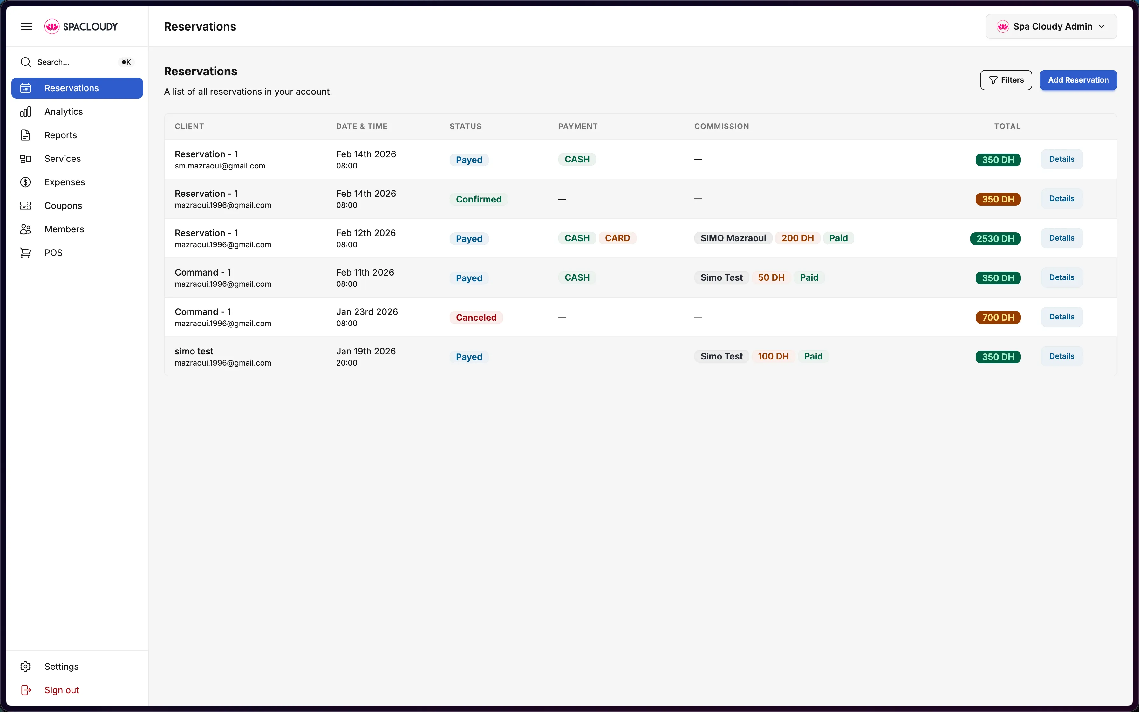This screenshot has height=712, width=1139.
Task: Select Reservations in the sidebar
Action: point(77,88)
